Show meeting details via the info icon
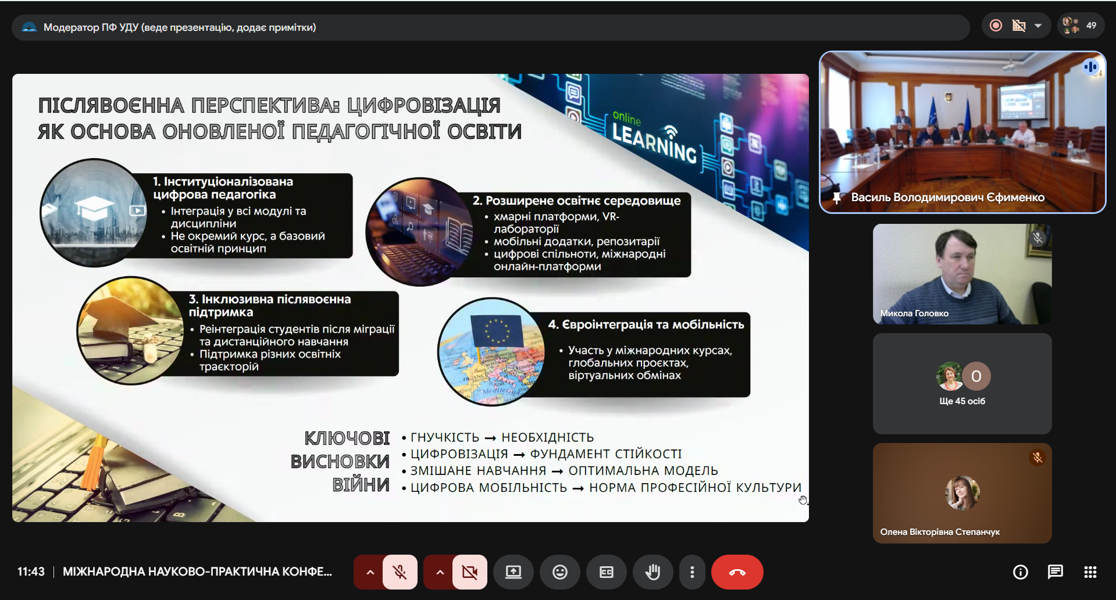Viewport: 1116px width, 600px height. [1020, 572]
